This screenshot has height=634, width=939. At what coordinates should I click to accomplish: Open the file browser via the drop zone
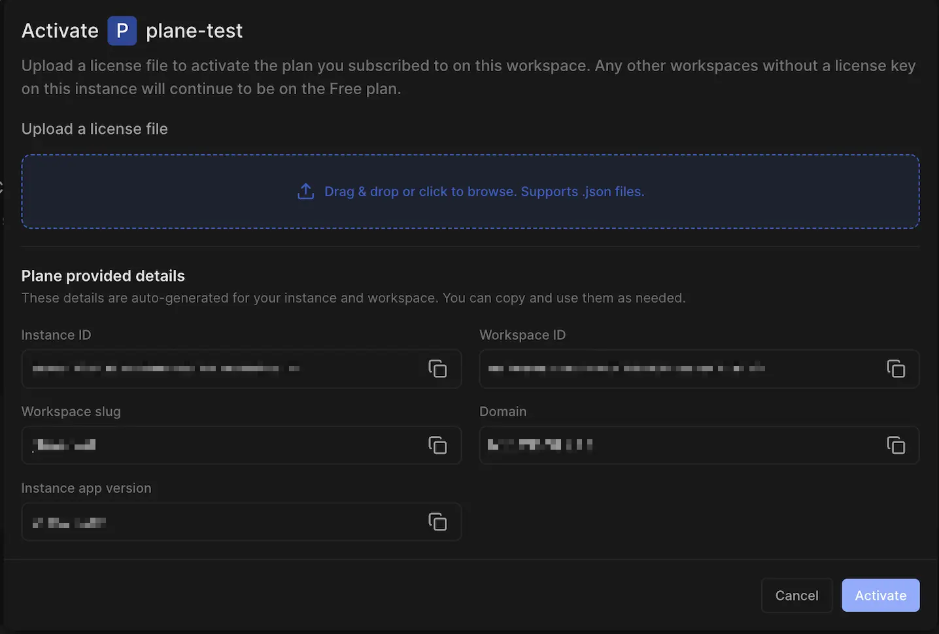[470, 191]
